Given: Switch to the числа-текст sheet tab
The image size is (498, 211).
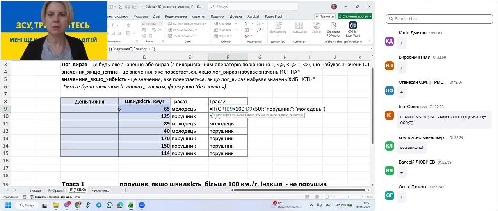Looking at the screenshot, I should tap(101, 190).
